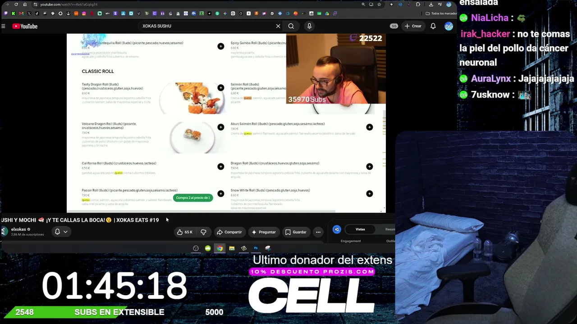The width and height of the screenshot is (577, 324).
Task: Add Snow White Roll with plus button
Action: [x=369, y=193]
